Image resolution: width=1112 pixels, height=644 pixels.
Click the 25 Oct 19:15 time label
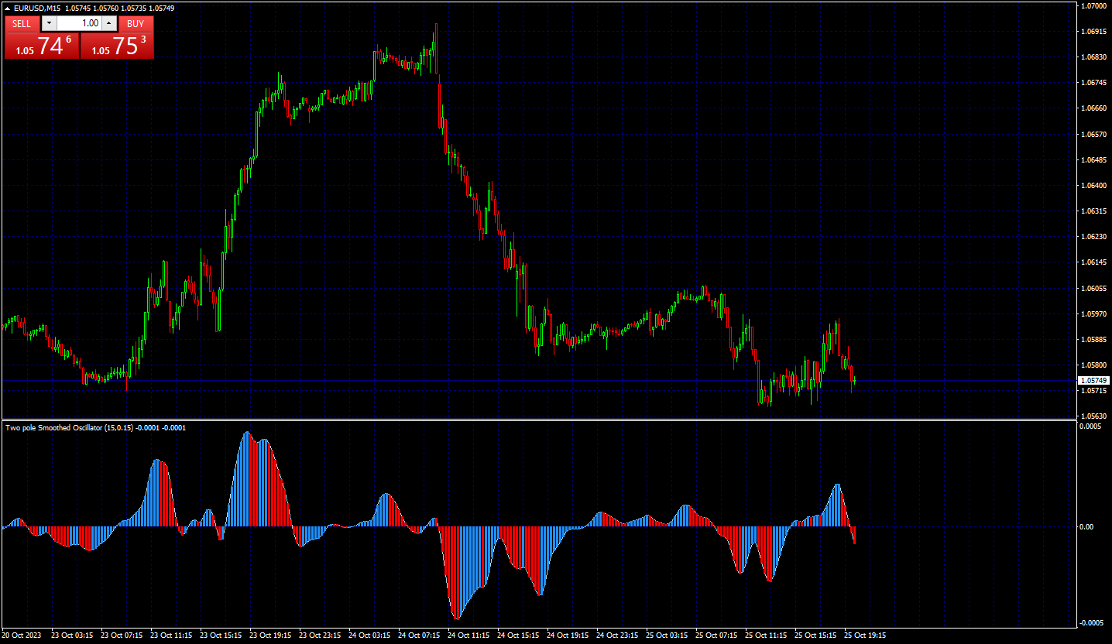[865, 635]
